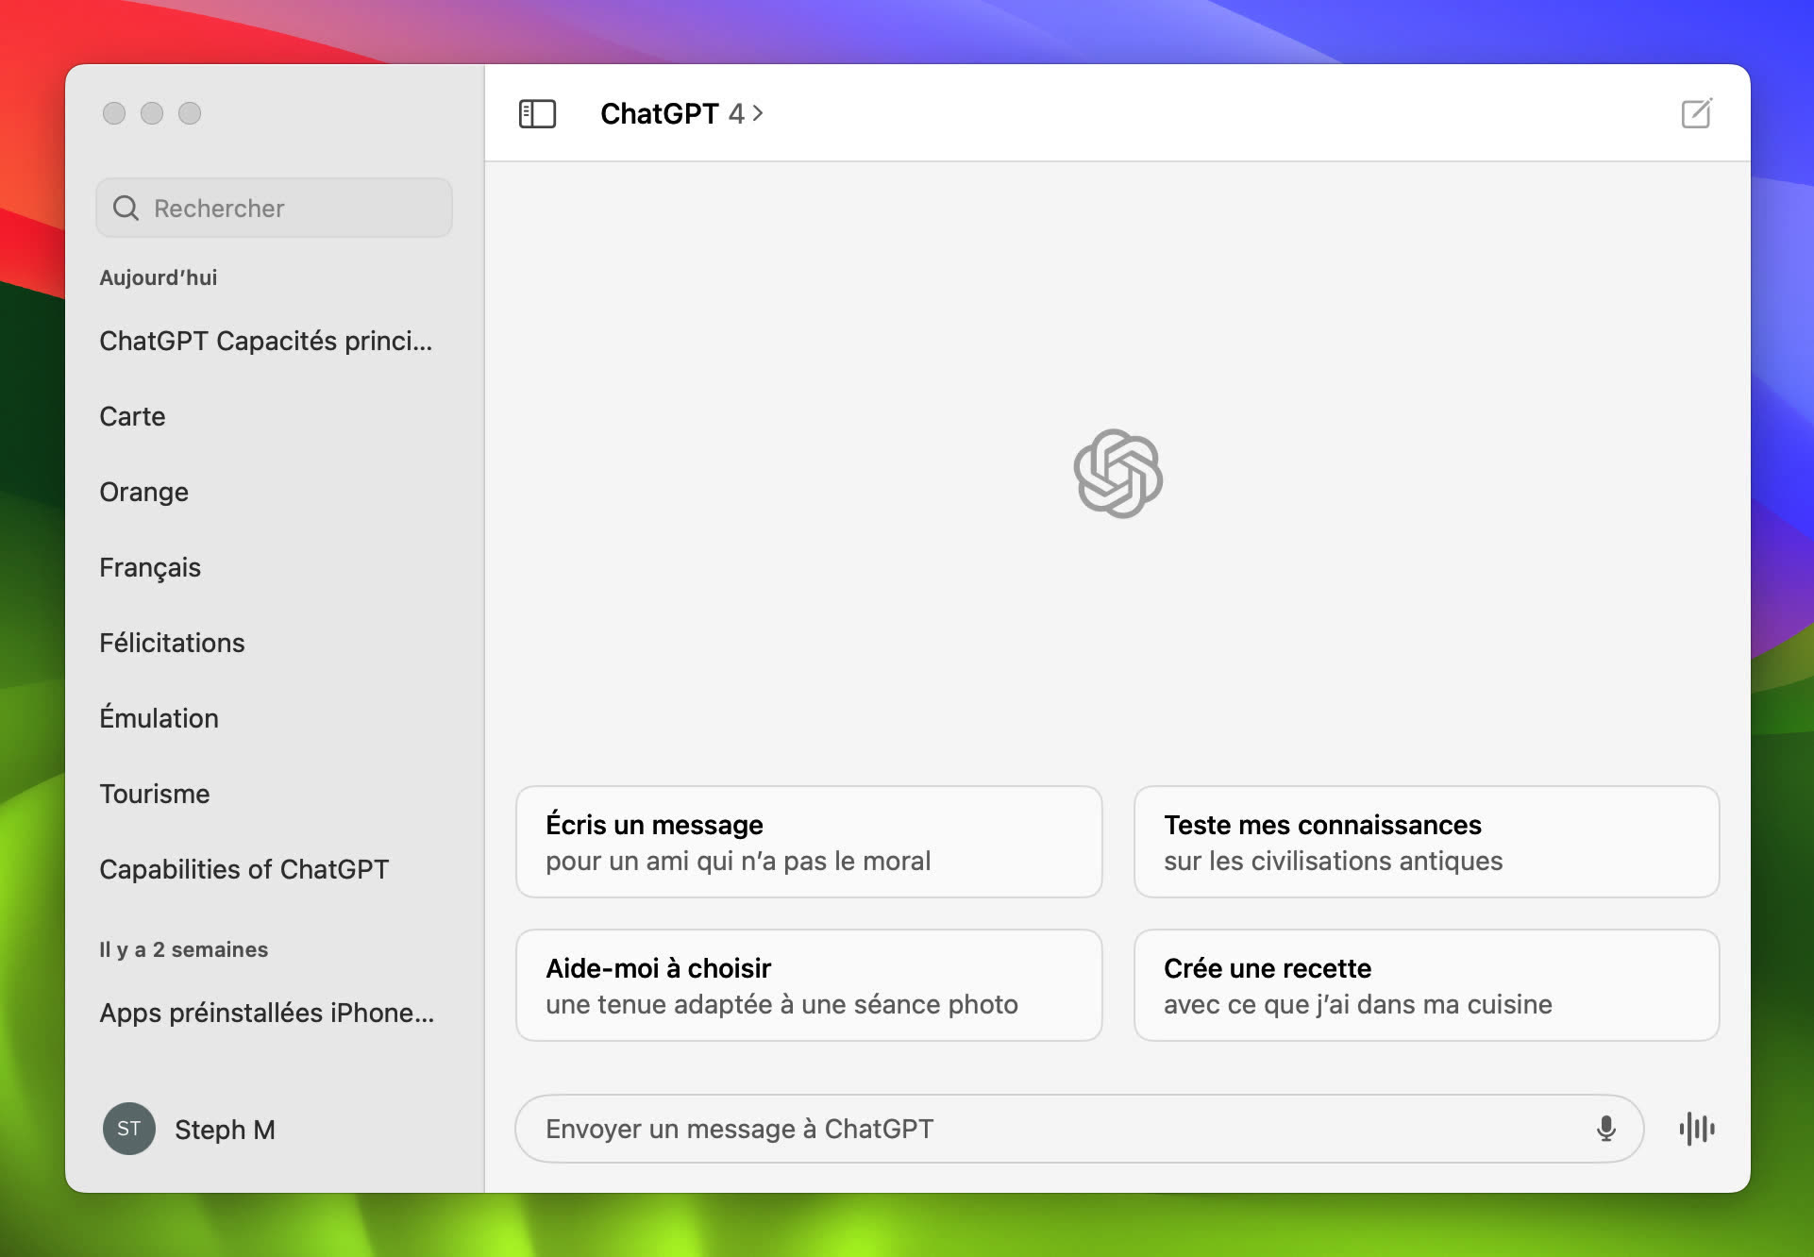The image size is (1814, 1257).
Task: Open the Tourisme conversation
Action: [155, 794]
